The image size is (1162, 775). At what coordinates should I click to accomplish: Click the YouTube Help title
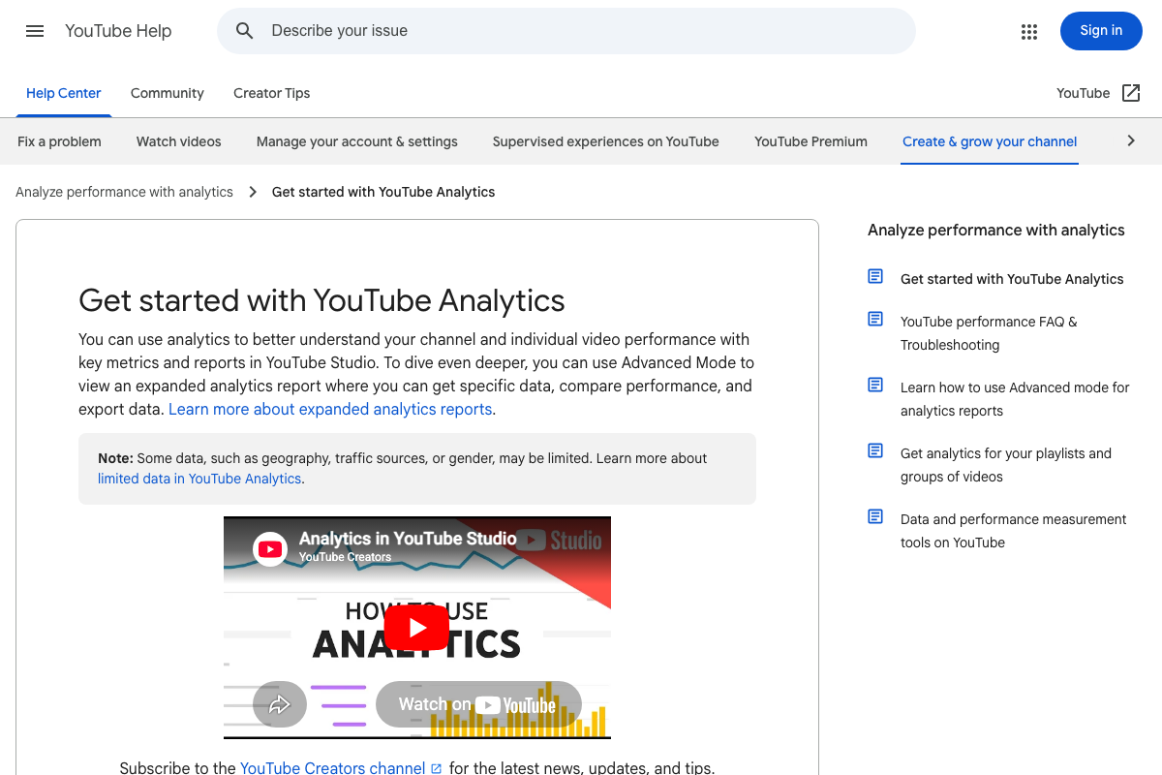pos(118,31)
